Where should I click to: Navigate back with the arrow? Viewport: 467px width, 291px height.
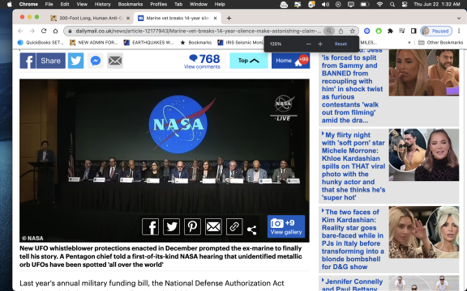20,31
